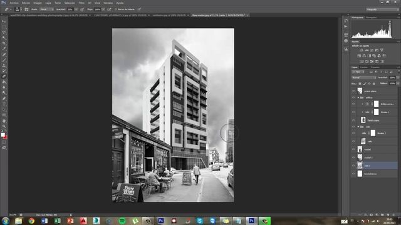Open the Filtro menu

tap(81, 2)
